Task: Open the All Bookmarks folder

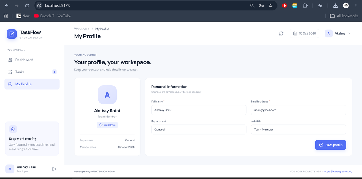Action: 344,16
